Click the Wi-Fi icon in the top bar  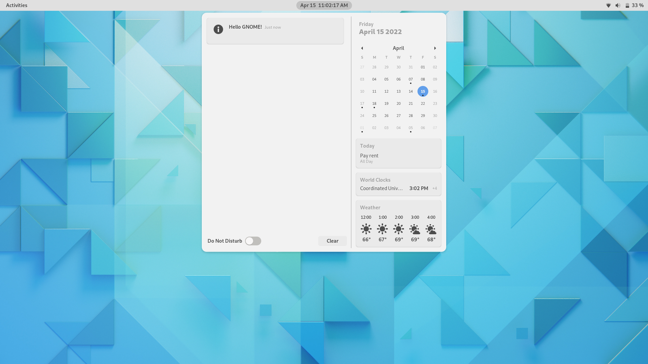tap(608, 5)
